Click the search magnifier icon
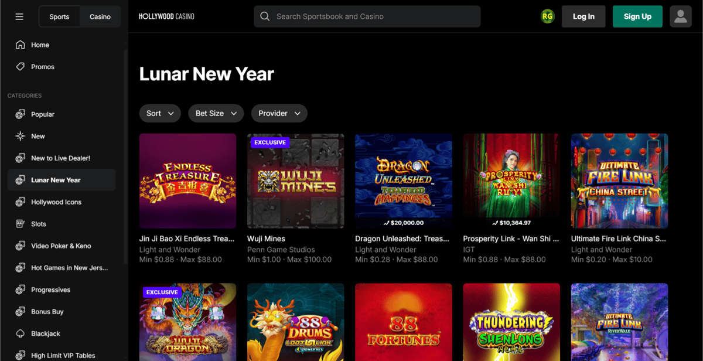The width and height of the screenshot is (703, 361). (265, 16)
